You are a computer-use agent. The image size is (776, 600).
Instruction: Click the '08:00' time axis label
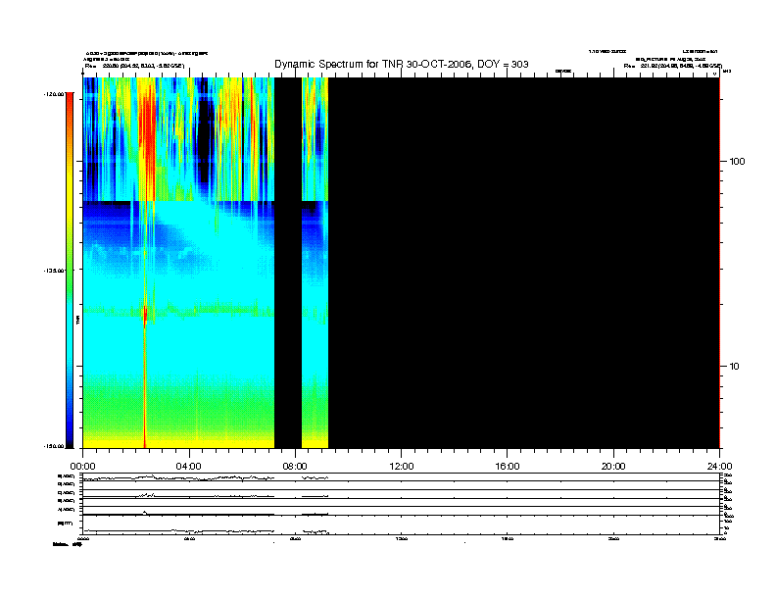(295, 467)
